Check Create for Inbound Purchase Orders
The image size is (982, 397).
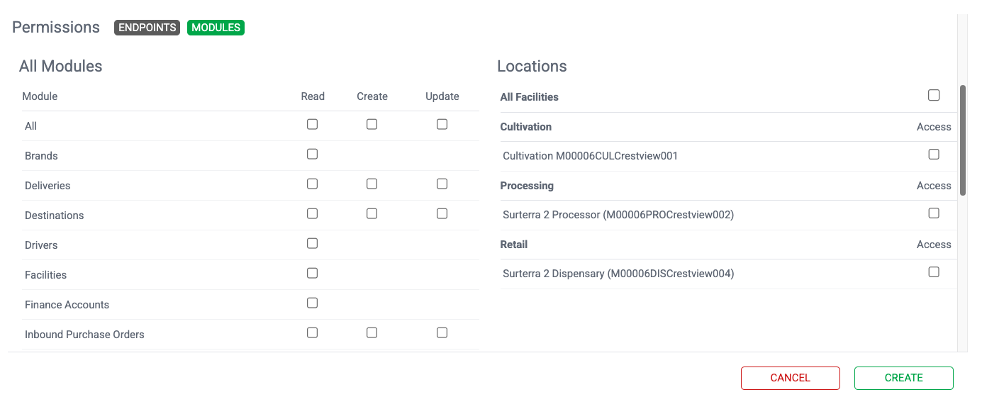(372, 332)
